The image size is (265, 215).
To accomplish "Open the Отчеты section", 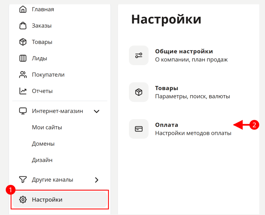I will click(x=42, y=91).
